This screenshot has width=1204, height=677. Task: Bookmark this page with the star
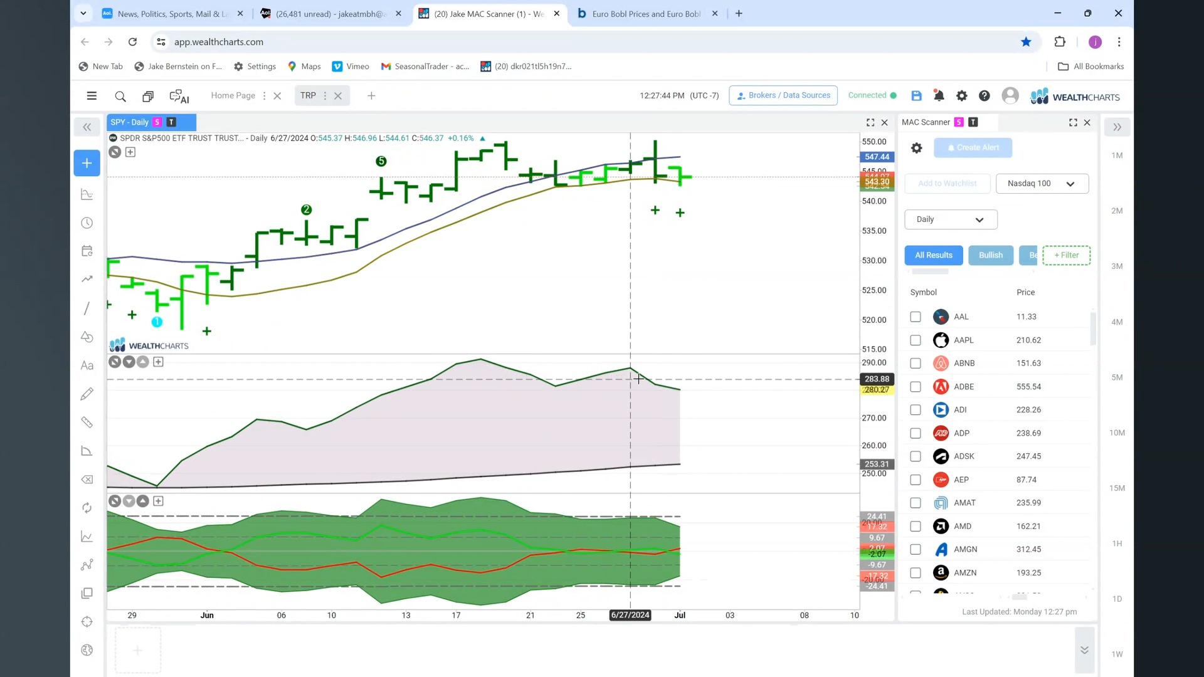[x=1026, y=42]
